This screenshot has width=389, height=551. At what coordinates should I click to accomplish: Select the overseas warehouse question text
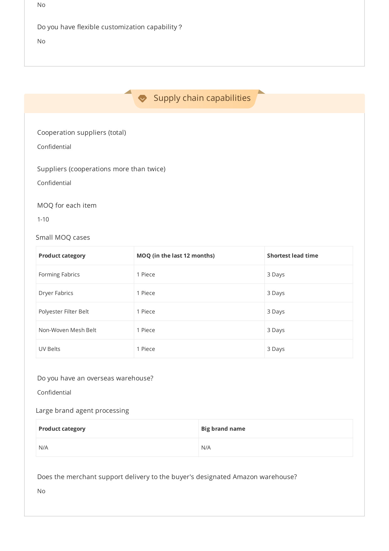point(95,378)
